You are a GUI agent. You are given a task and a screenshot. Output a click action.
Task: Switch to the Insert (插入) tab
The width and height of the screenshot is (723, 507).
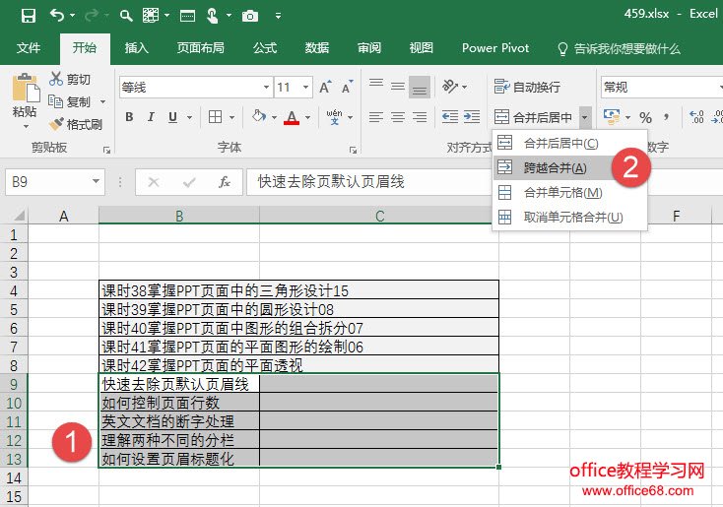click(137, 47)
